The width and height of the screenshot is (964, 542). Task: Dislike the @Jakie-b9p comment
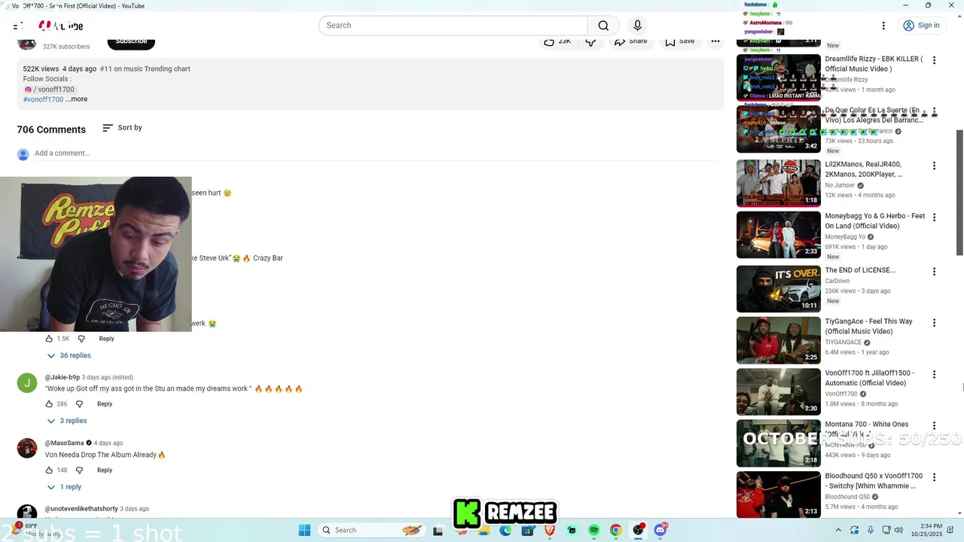click(x=79, y=404)
